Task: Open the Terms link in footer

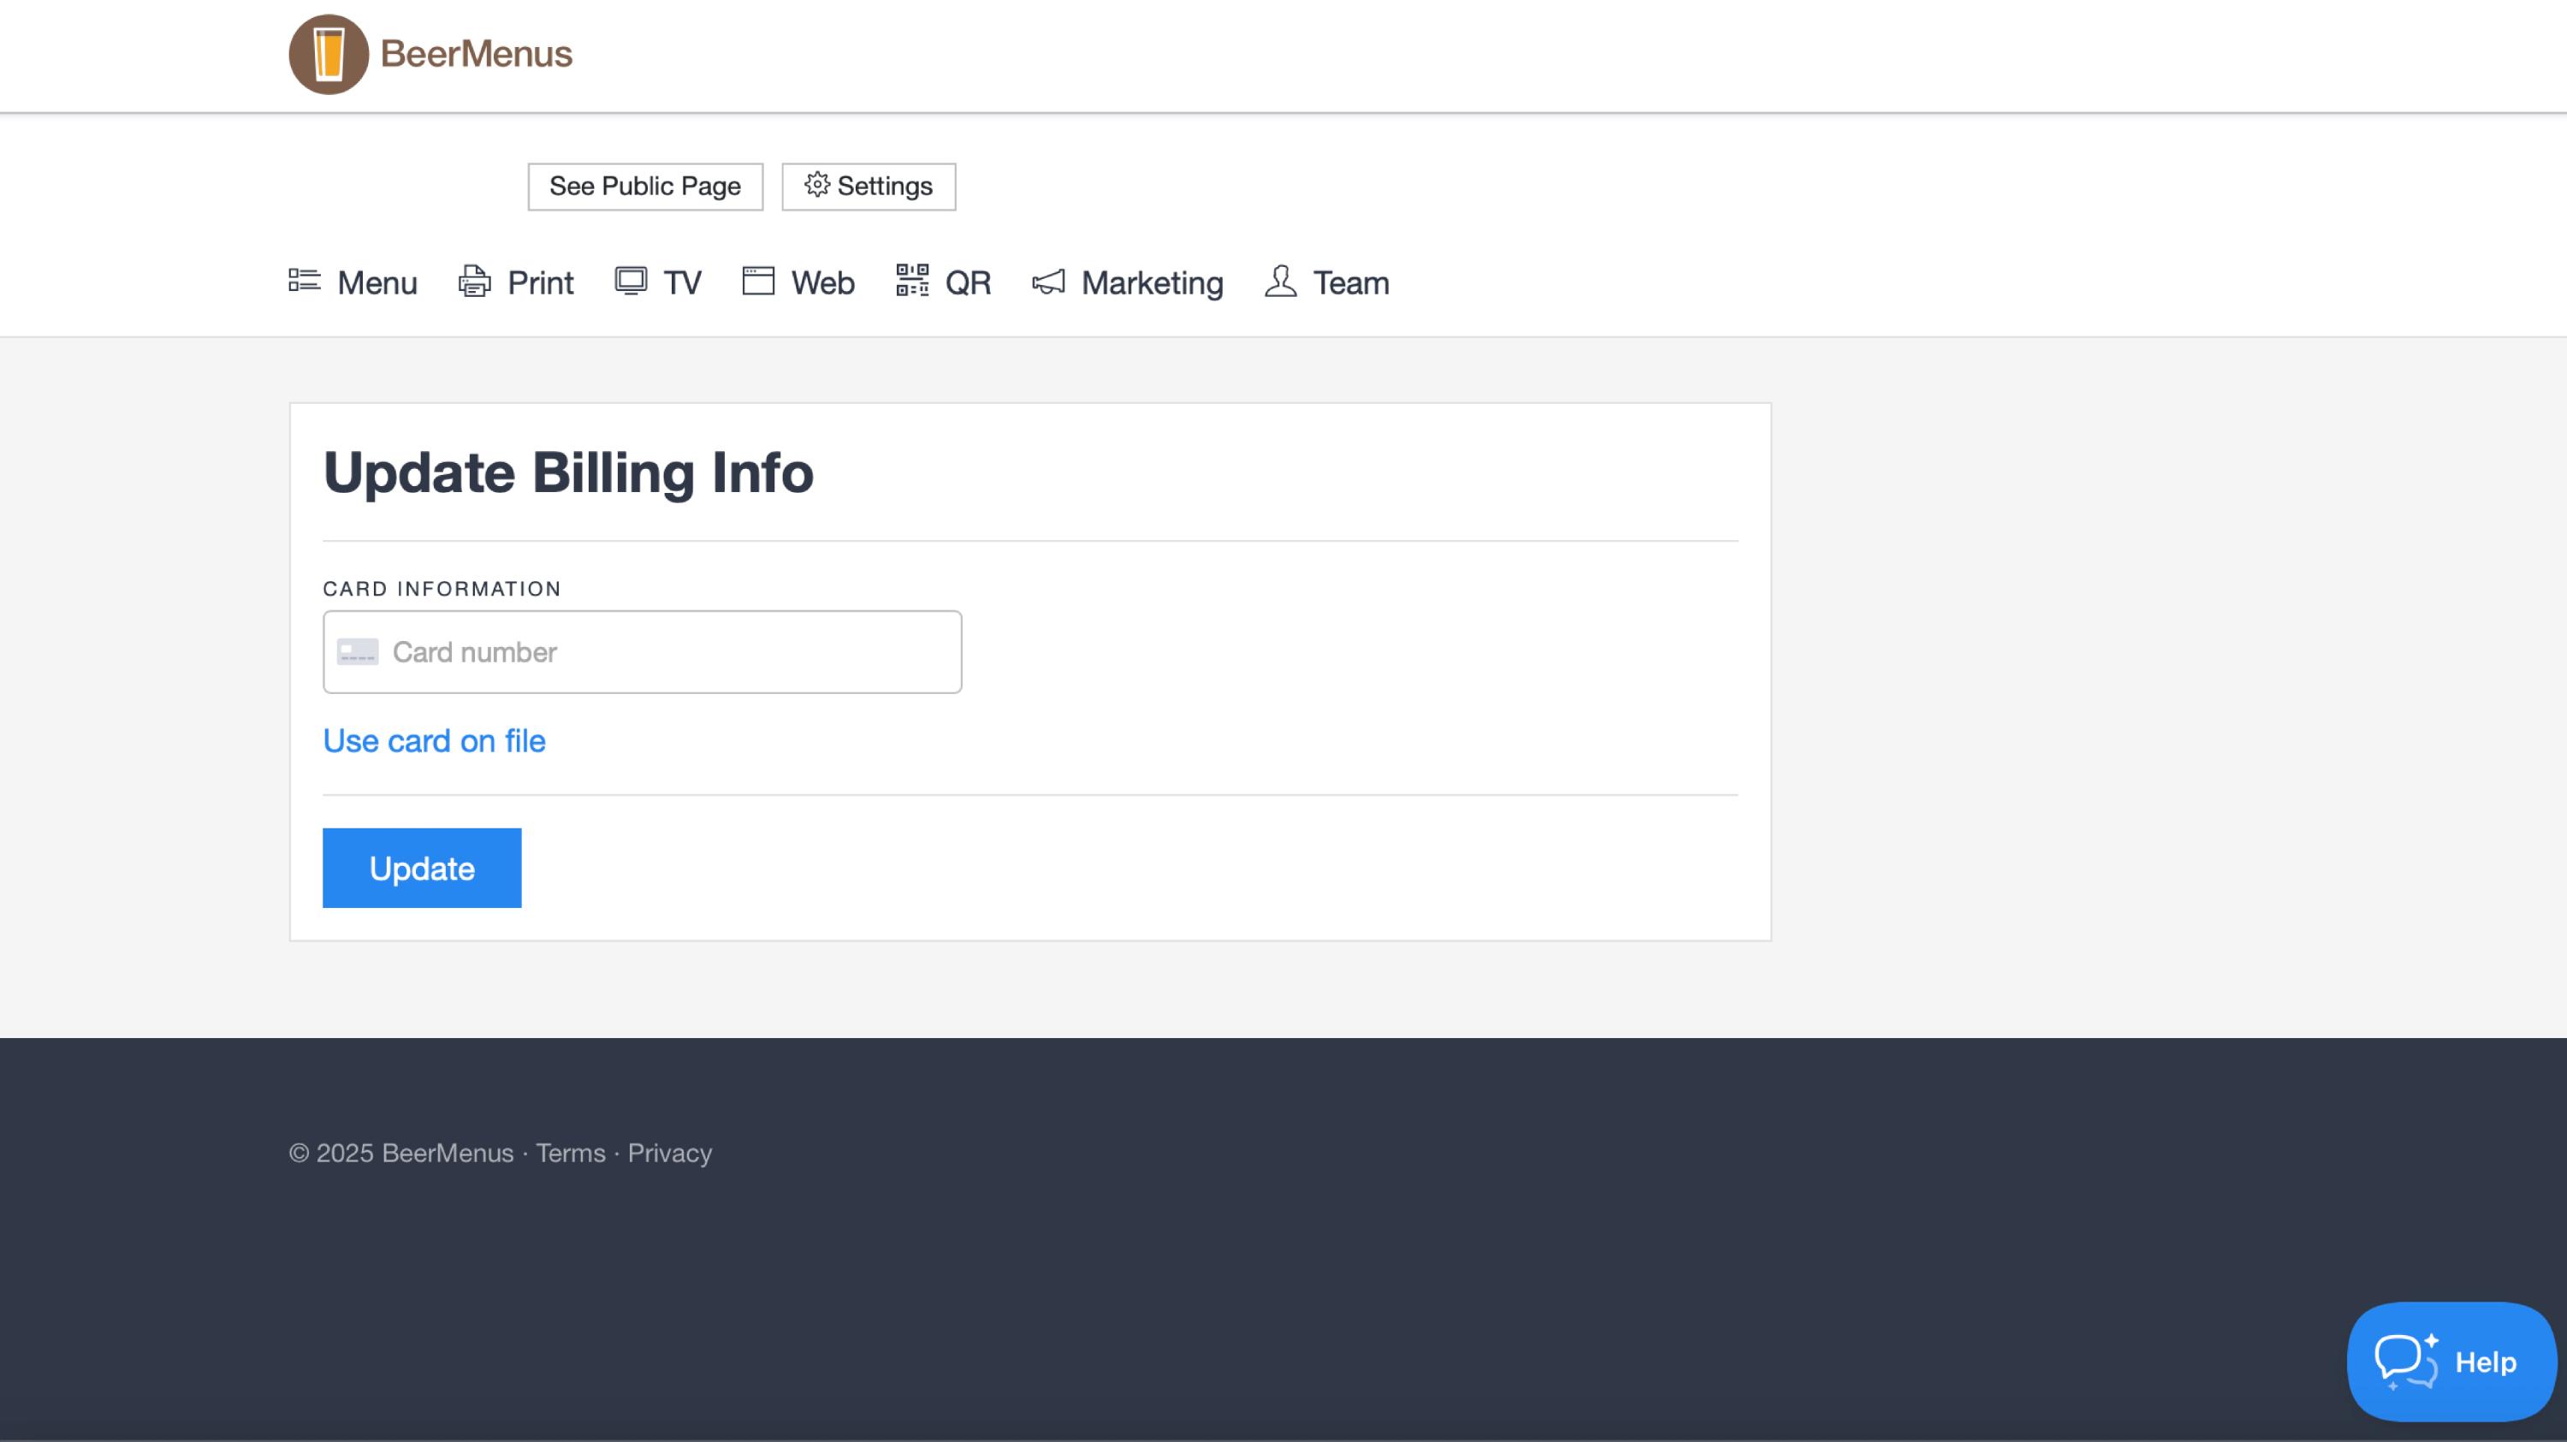Action: click(570, 1153)
